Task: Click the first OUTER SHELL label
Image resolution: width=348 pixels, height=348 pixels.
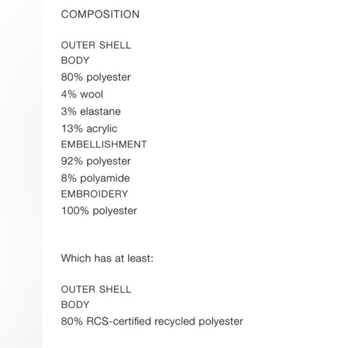Action: pos(96,45)
